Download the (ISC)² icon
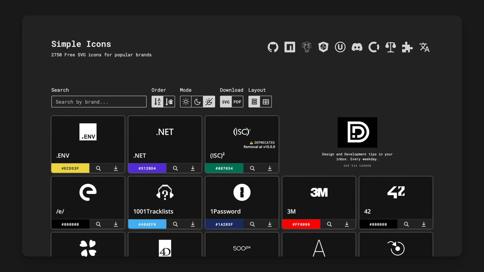This screenshot has width=484, height=272. pyautogui.click(x=270, y=168)
